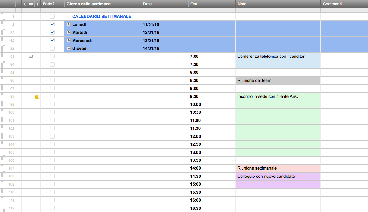Viewport: 368px width, 212px height.
Task: Check the Fatto checkbox for Giovedì
Action: tap(52, 48)
